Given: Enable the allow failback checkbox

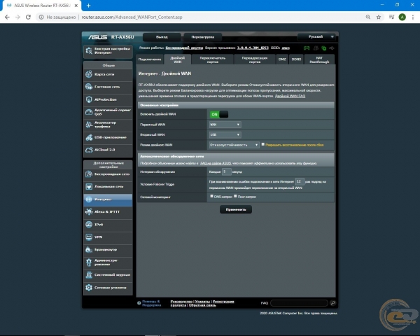Looking at the screenshot, I should point(263,144).
